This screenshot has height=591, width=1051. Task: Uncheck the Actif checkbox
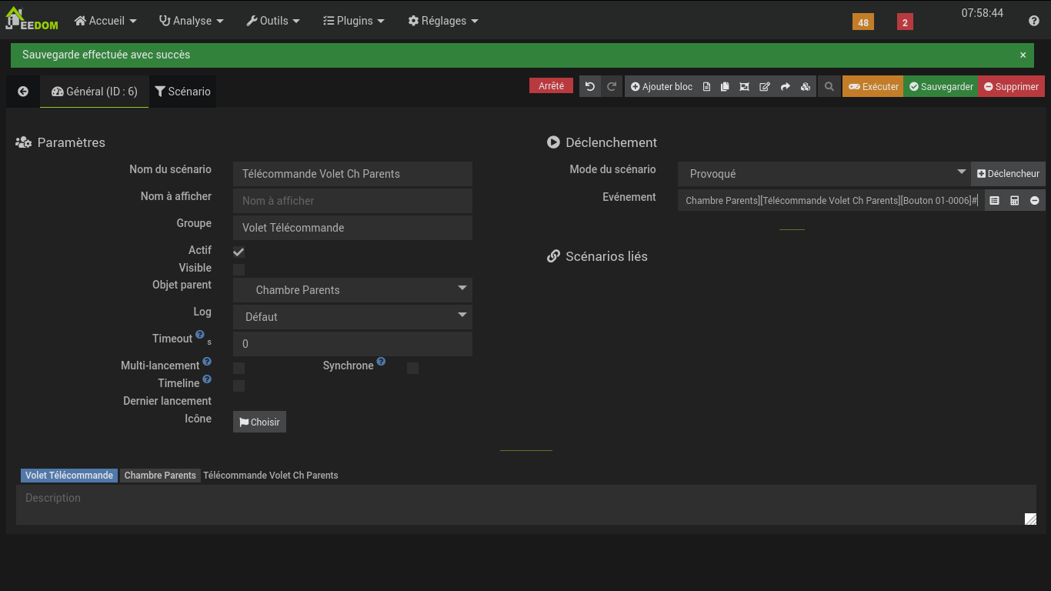coord(239,252)
